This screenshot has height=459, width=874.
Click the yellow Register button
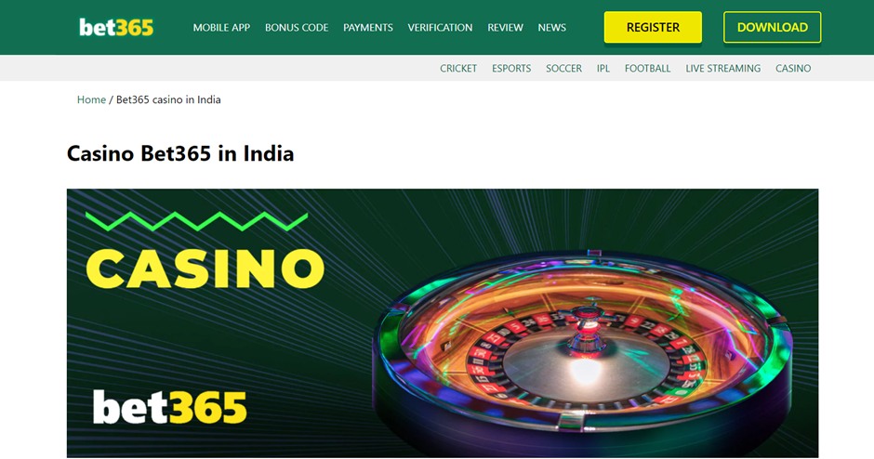[x=653, y=27]
